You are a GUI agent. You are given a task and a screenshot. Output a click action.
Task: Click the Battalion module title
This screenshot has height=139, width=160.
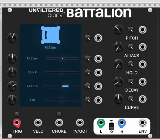pos(99,13)
